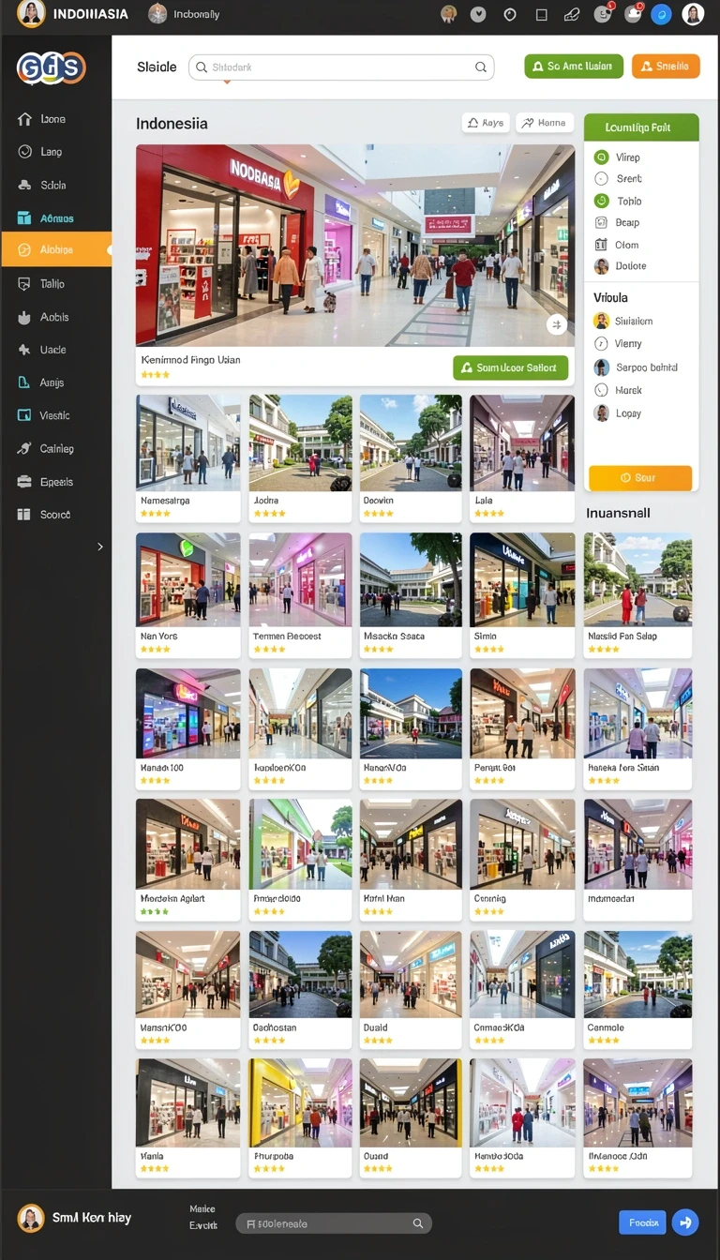Open the Cenmole thumbnail card

click(637, 989)
